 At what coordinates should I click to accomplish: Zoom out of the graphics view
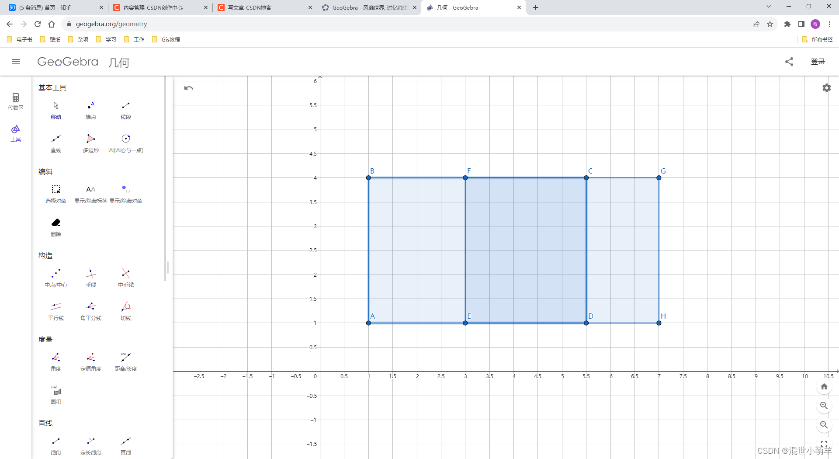click(824, 425)
